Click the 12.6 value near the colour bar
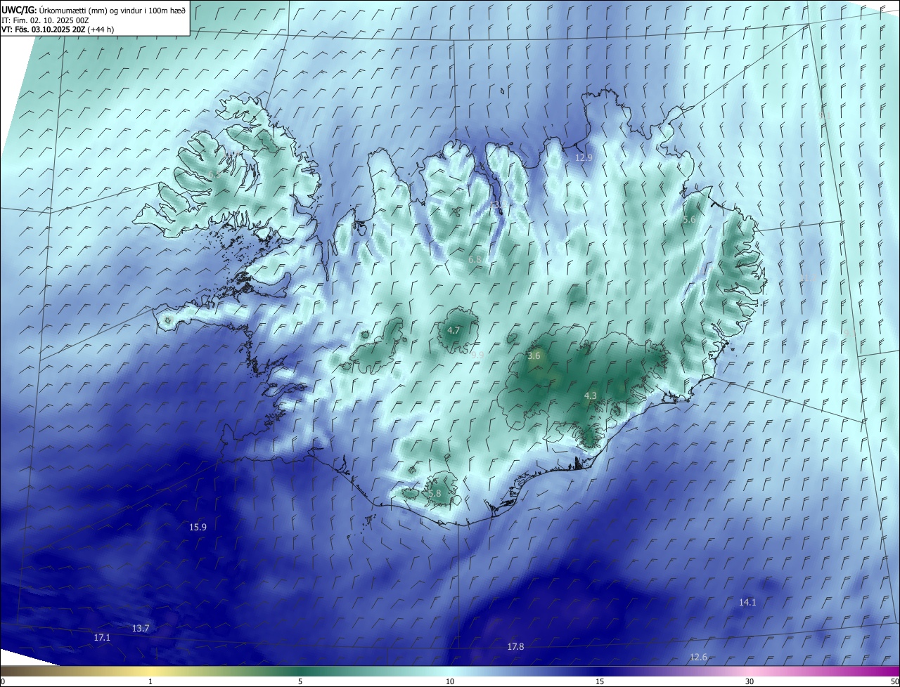The image size is (900, 687). coord(698,657)
